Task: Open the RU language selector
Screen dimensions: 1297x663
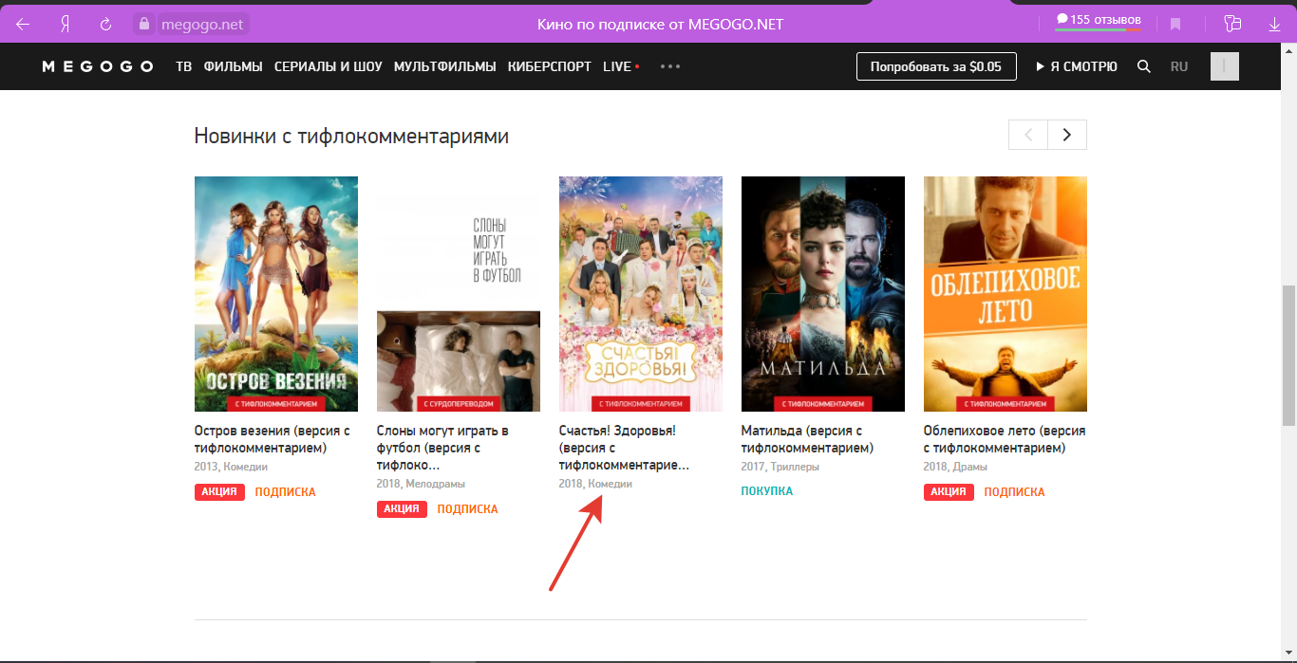Action: (1179, 66)
